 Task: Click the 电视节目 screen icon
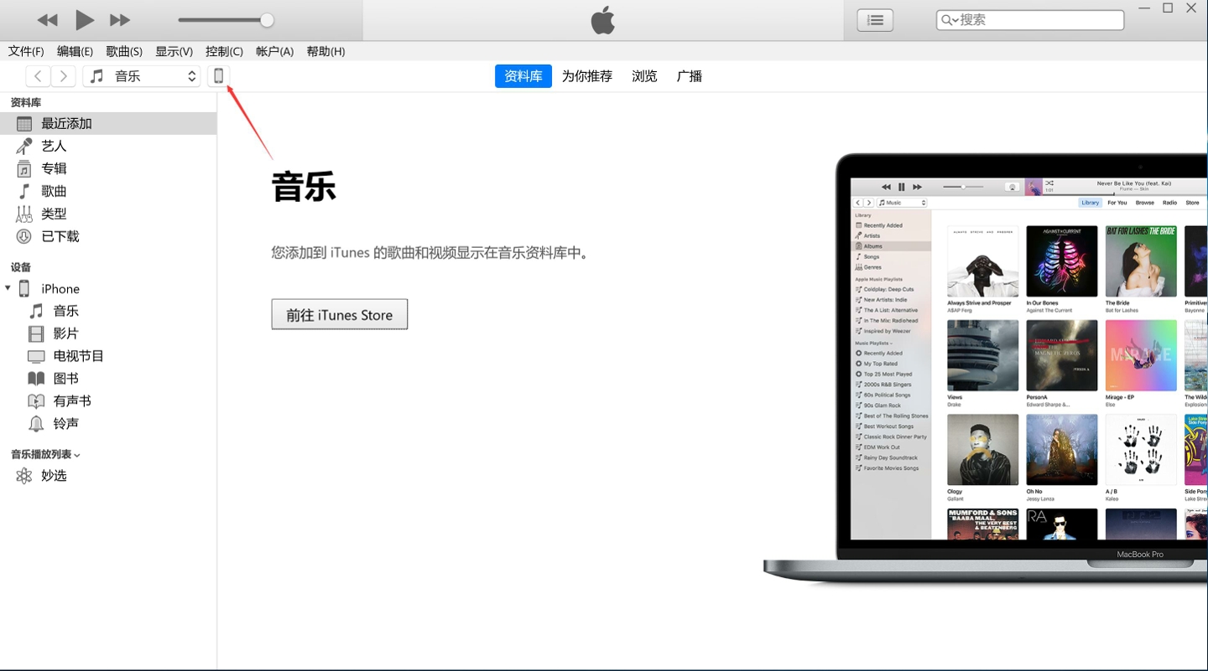[36, 356]
